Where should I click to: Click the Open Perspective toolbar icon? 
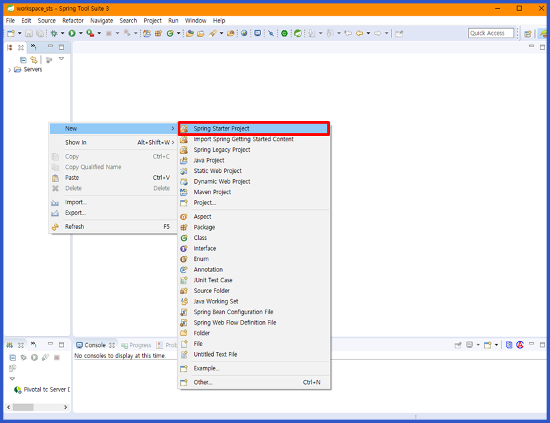527,33
